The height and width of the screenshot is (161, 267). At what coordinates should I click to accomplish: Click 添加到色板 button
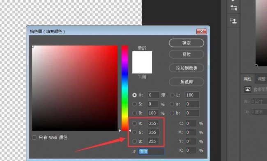[x=186, y=68]
